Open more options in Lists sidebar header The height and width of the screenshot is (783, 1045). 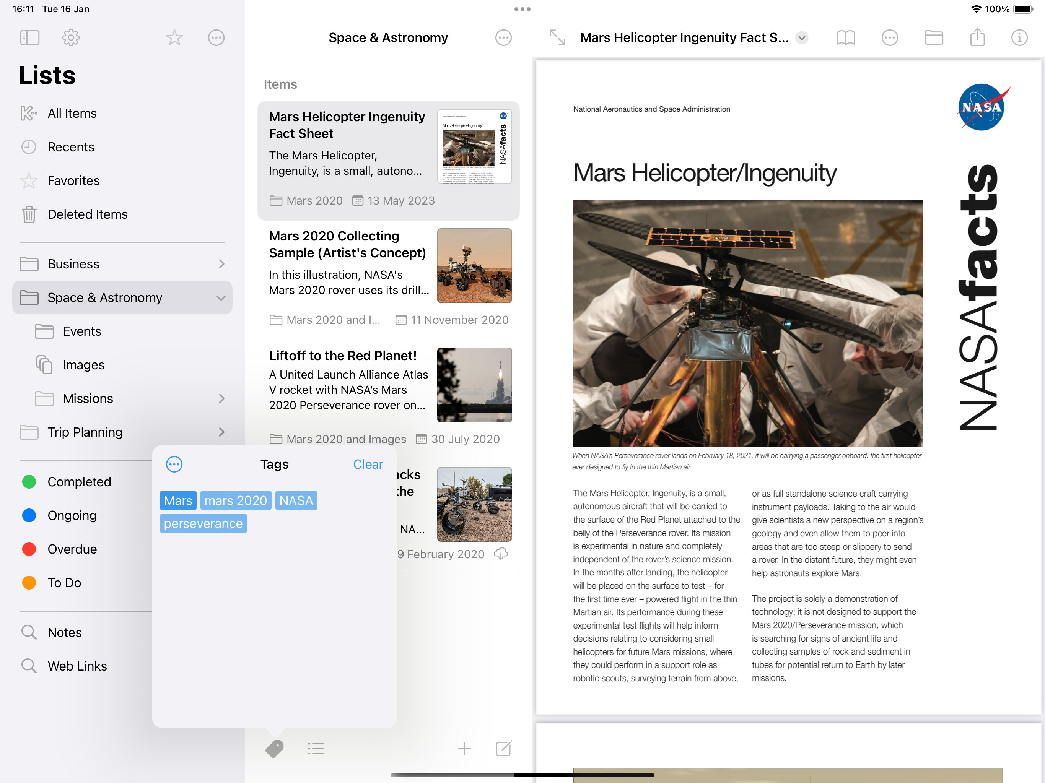(x=216, y=38)
